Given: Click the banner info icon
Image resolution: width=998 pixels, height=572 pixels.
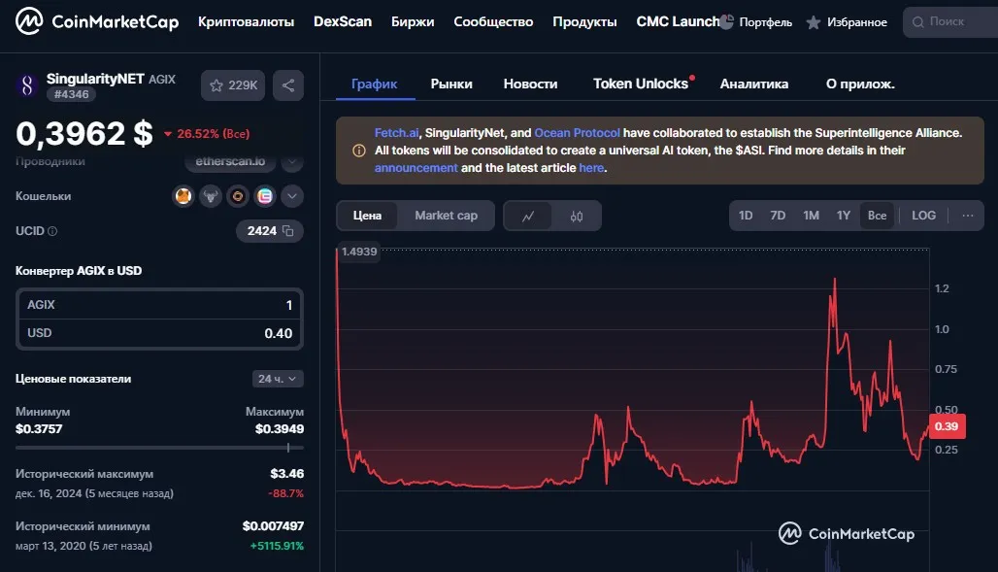Looking at the screenshot, I should (x=359, y=151).
